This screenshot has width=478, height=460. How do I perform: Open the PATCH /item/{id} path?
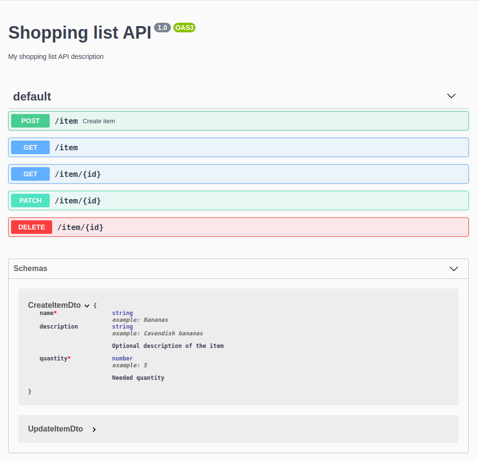[x=78, y=201]
